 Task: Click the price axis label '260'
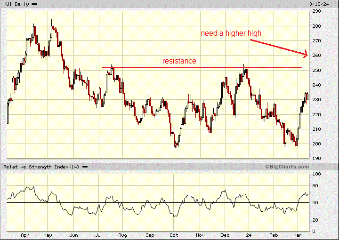pyautogui.click(x=316, y=56)
